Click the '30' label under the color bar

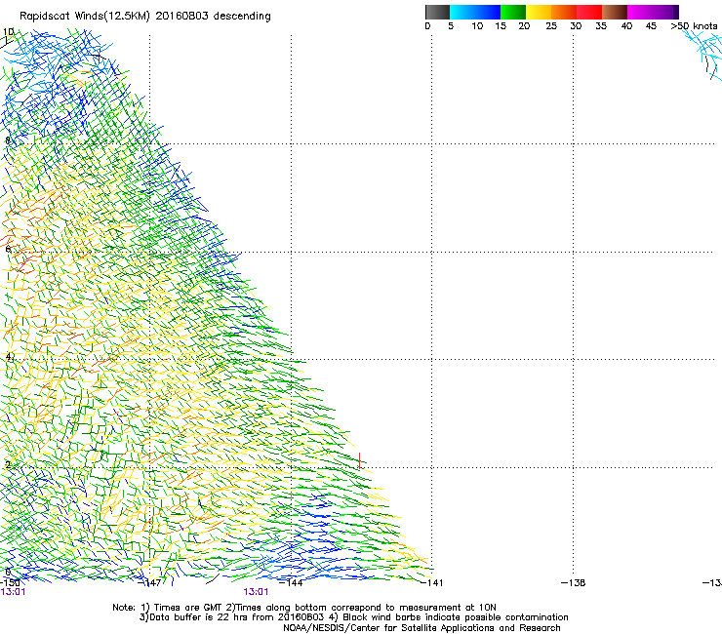[x=576, y=26]
